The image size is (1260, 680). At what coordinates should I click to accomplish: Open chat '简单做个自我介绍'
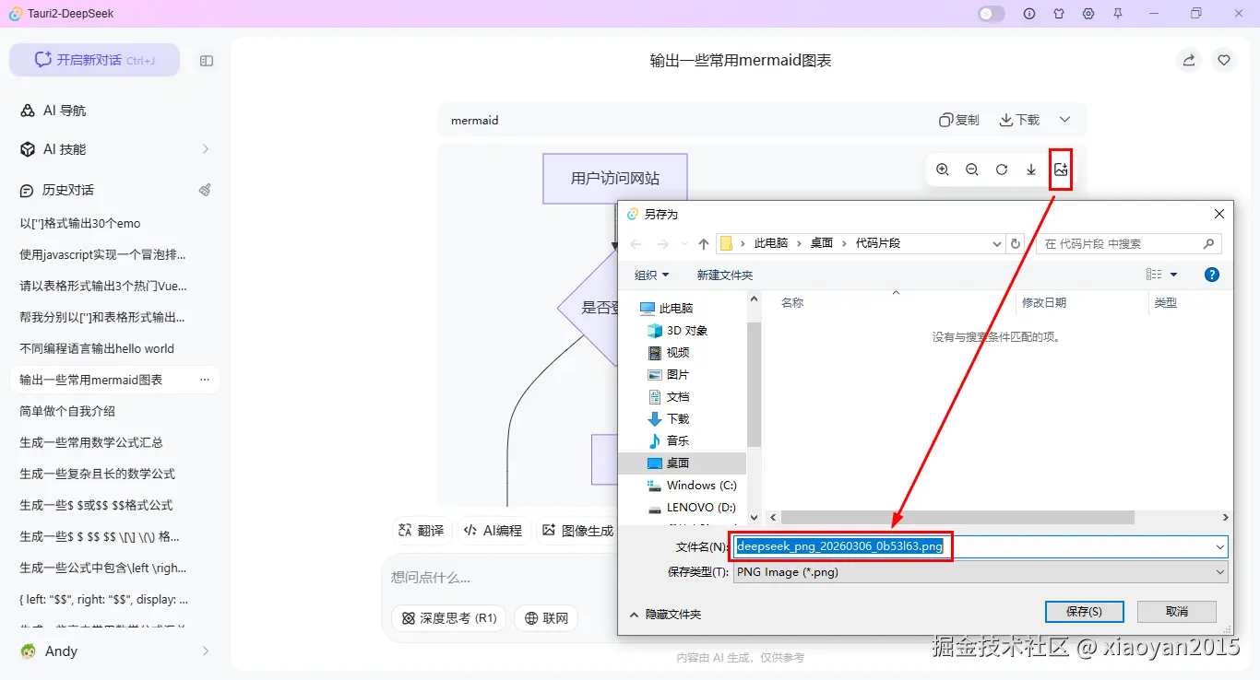(x=114, y=411)
